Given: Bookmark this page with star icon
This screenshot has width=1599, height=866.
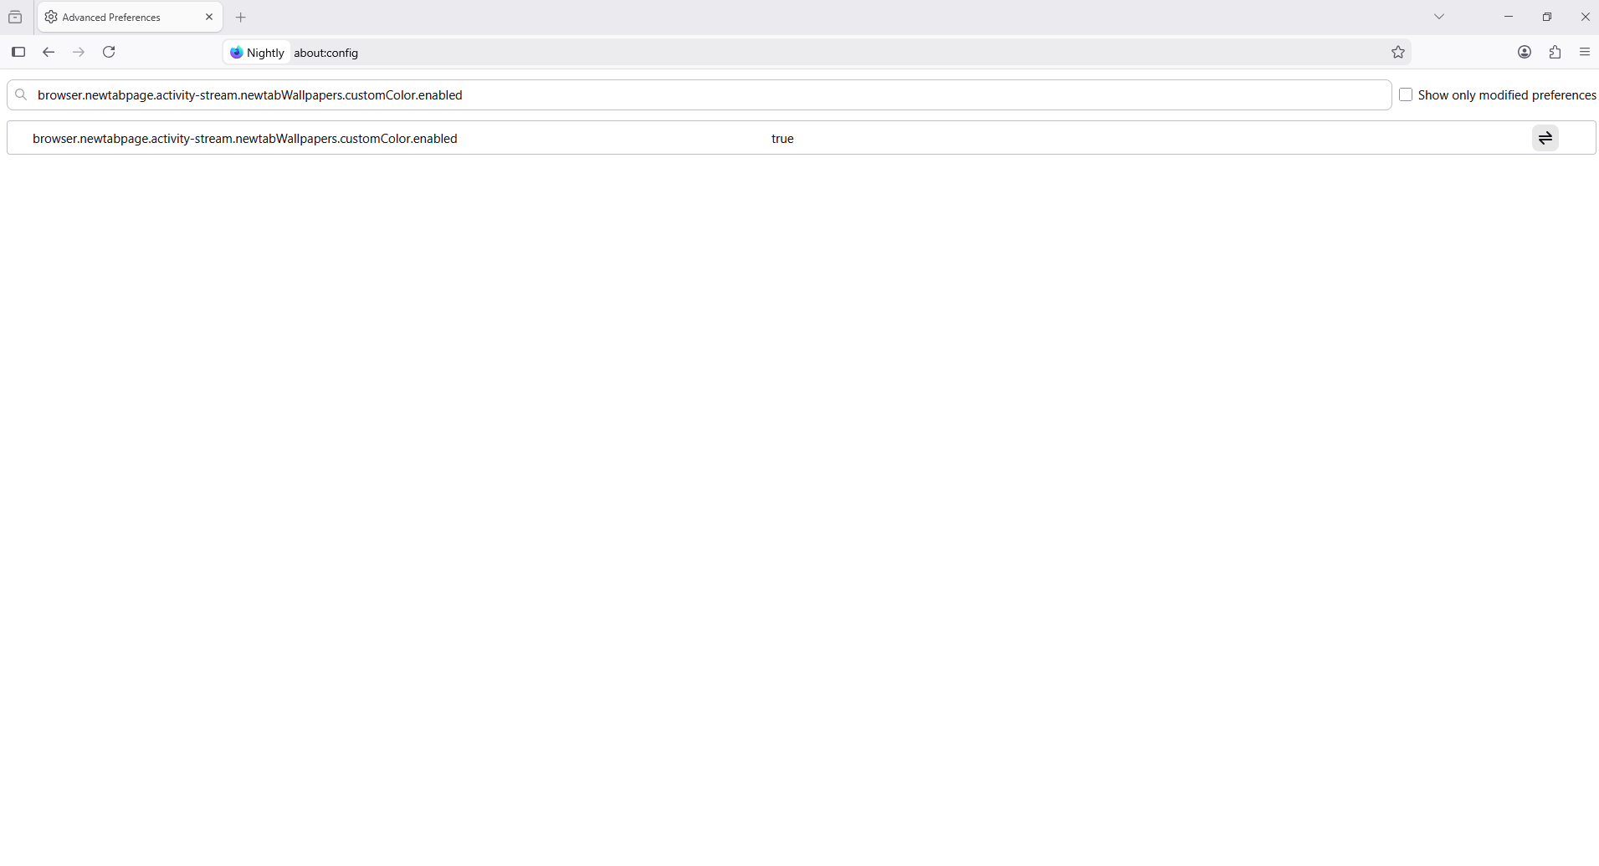Looking at the screenshot, I should 1398,52.
